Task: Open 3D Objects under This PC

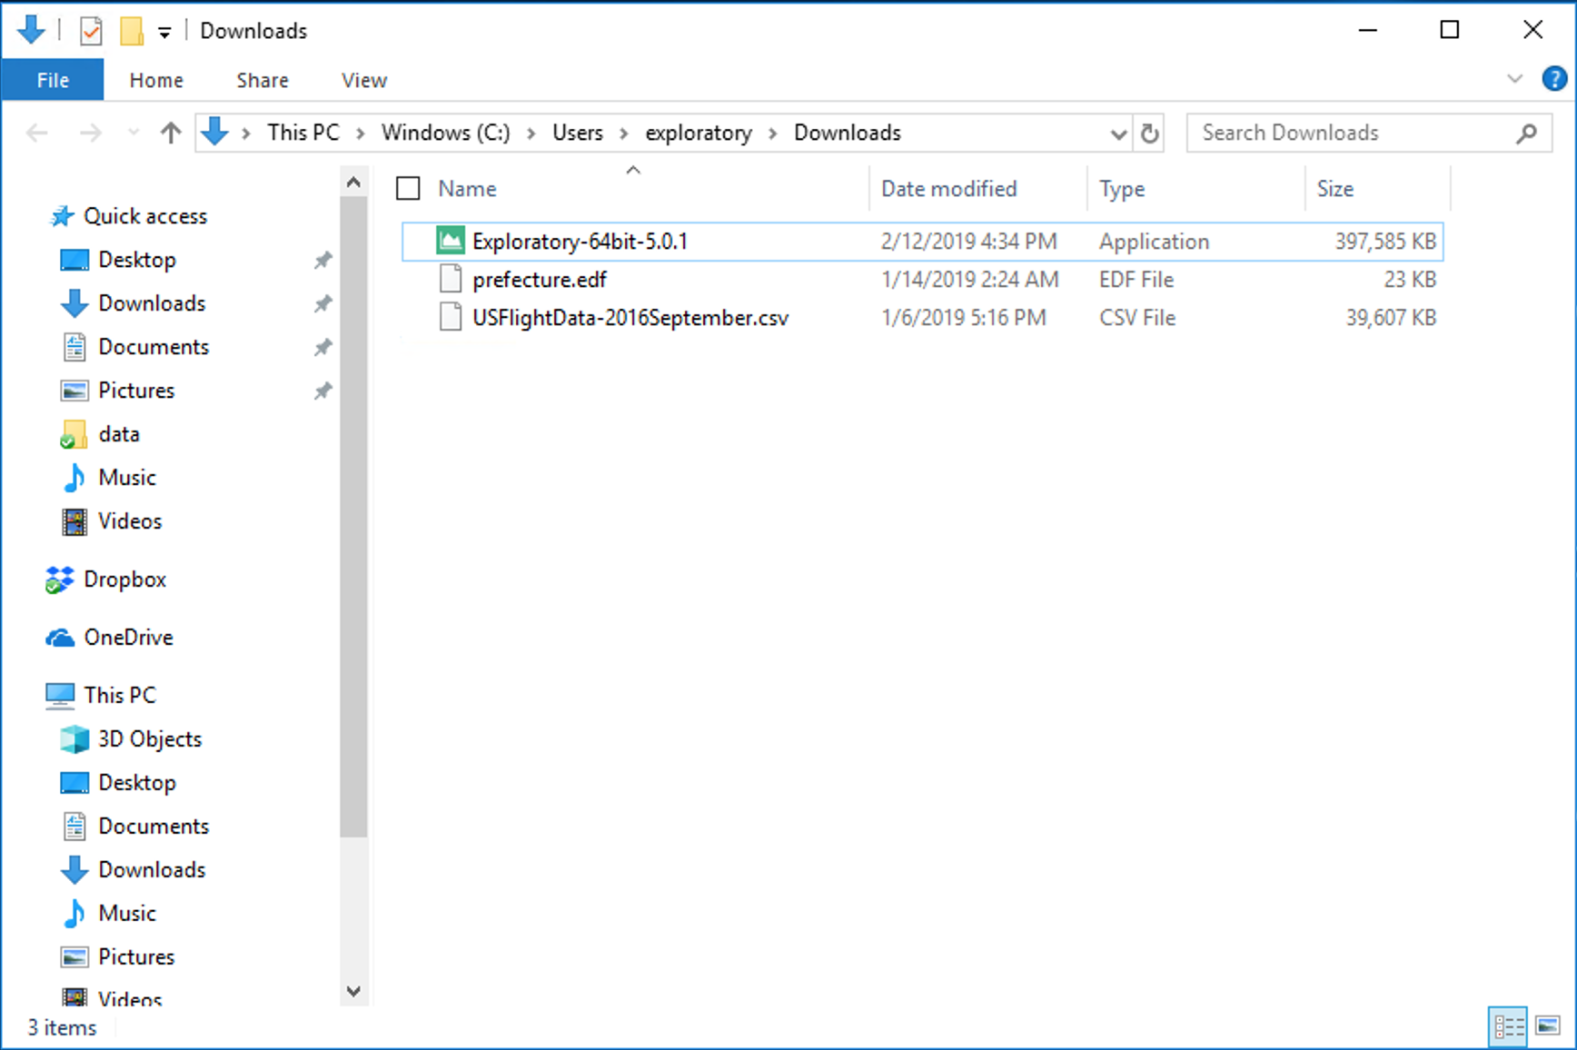Action: tap(150, 739)
